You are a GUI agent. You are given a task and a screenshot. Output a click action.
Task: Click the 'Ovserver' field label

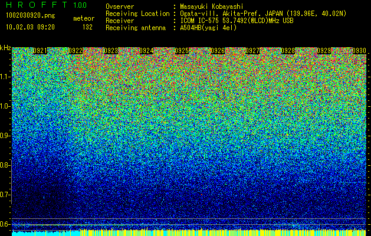[x=120, y=6]
